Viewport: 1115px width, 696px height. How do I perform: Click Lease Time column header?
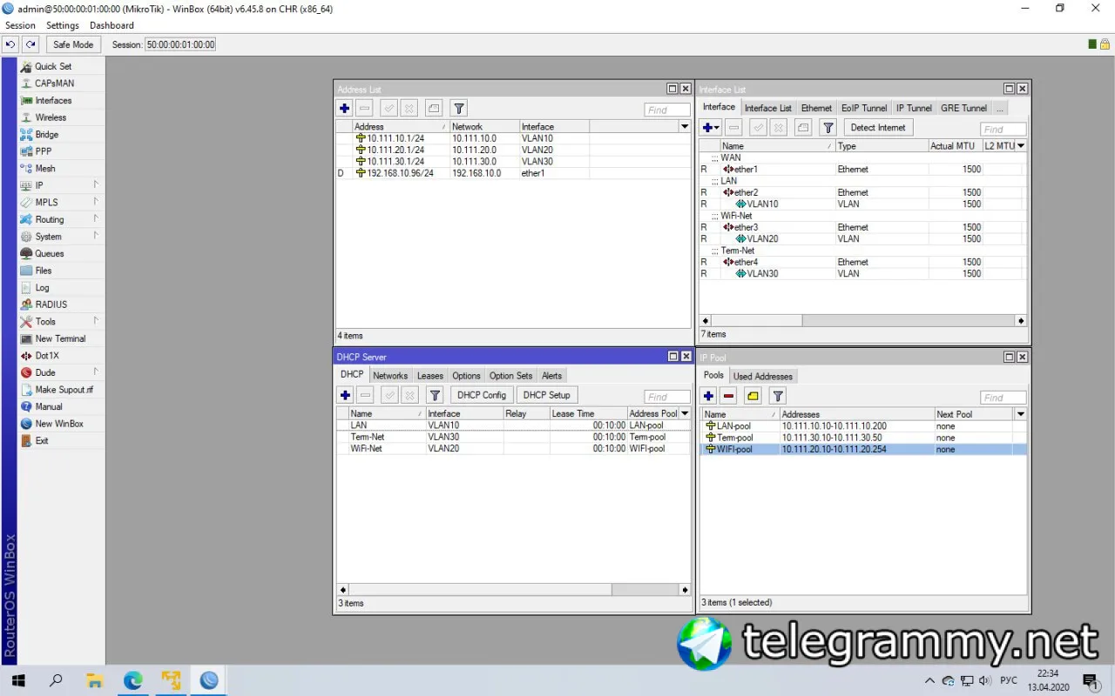click(x=588, y=414)
